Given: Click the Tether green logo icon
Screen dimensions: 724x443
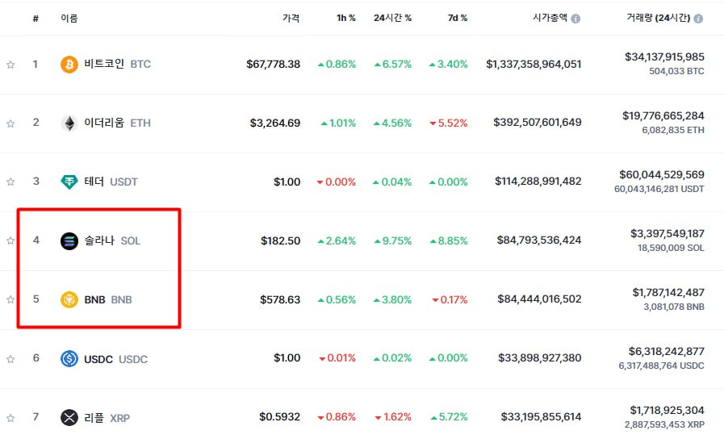Looking at the screenshot, I should pyautogui.click(x=69, y=182).
